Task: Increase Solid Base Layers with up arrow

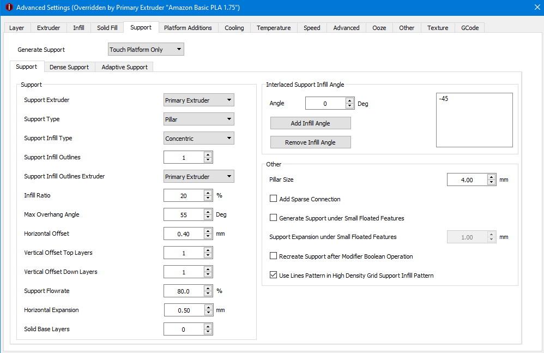Action: pos(208,326)
